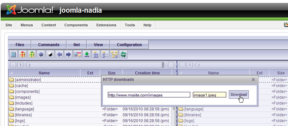Sort left panel by Size column header

(x=111, y=73)
